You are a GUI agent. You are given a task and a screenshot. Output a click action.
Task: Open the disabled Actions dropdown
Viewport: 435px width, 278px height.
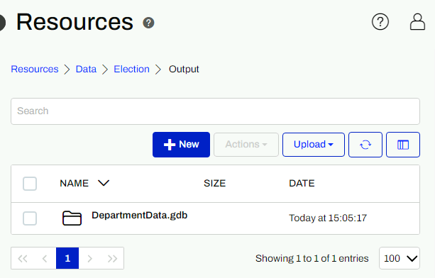click(246, 145)
